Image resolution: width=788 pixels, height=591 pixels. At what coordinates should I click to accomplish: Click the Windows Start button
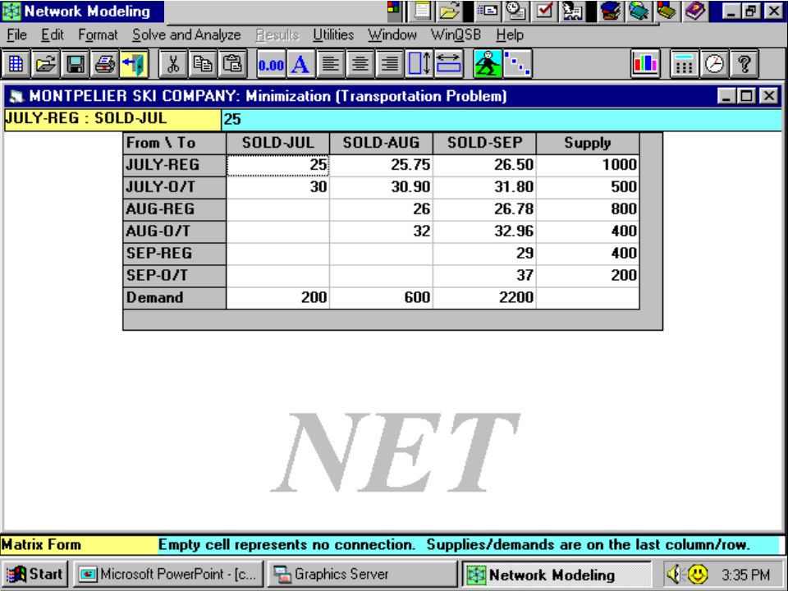pyautogui.click(x=34, y=574)
